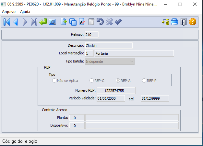Open the Arquivo menu
Screen dimensions: 203x146
click(9, 12)
